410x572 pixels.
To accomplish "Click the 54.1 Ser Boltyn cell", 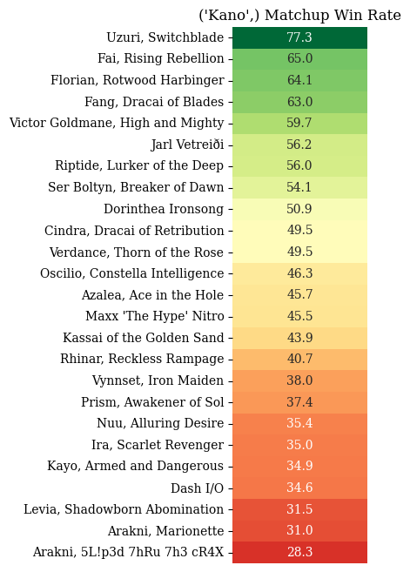I will [299, 187].
